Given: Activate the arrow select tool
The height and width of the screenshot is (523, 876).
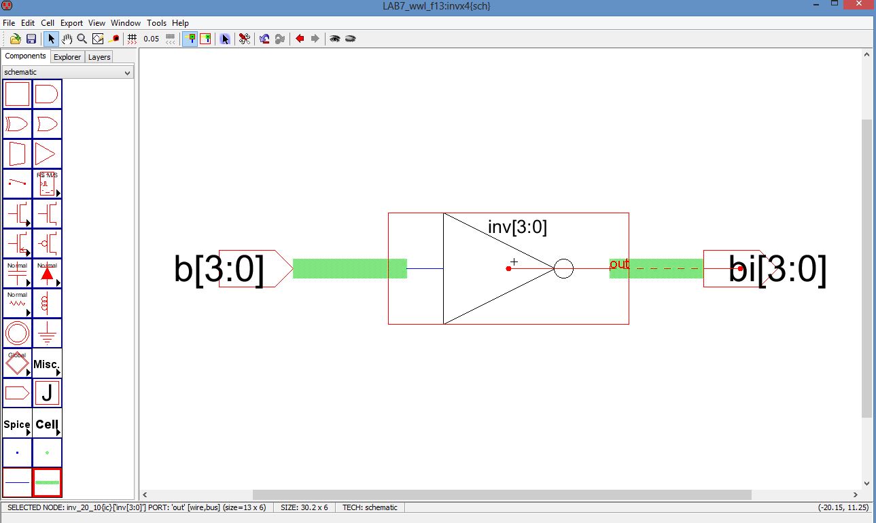Looking at the screenshot, I should (x=52, y=39).
